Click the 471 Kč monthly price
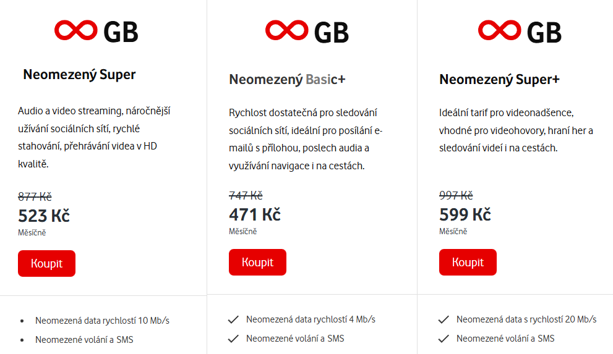 (x=254, y=215)
